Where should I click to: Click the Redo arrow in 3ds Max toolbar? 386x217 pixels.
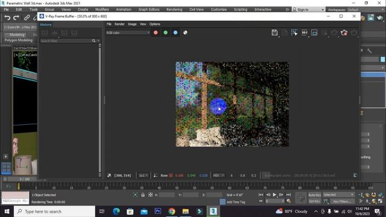[16, 17]
